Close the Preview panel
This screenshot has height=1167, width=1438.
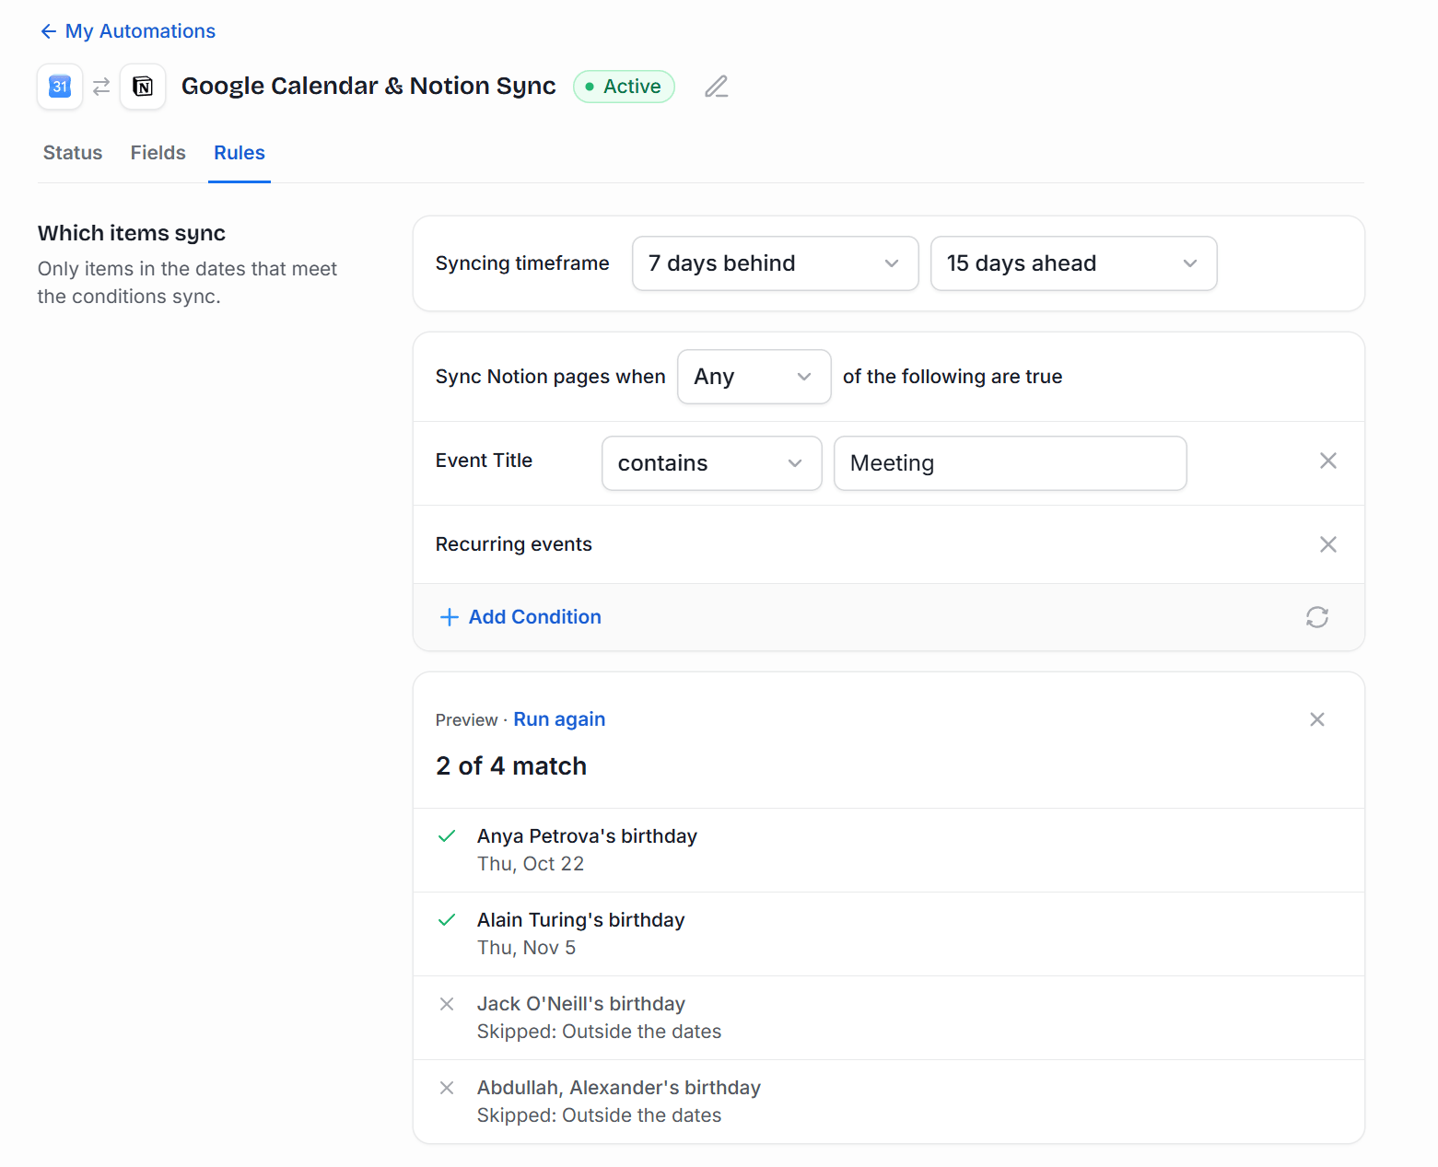(1317, 719)
